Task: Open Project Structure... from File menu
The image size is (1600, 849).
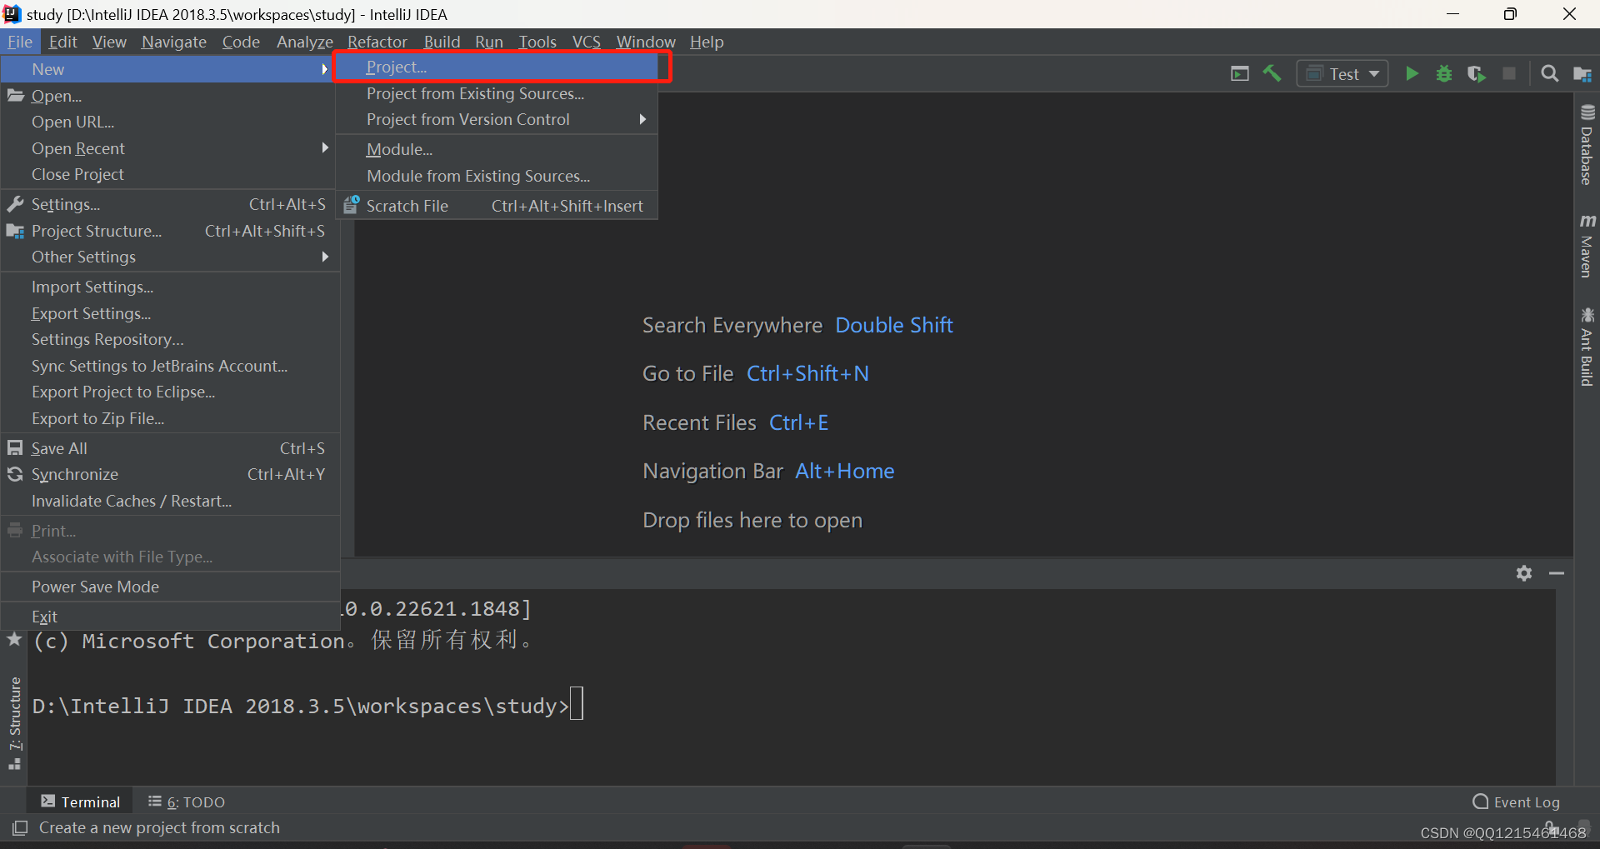Action: (x=168, y=231)
